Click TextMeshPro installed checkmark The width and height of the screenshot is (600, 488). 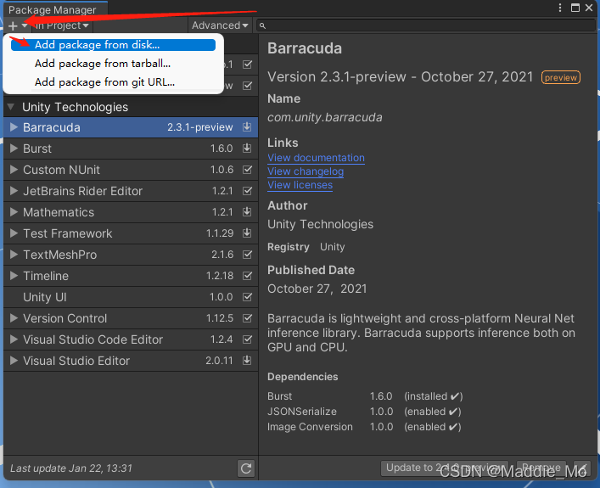tap(248, 254)
